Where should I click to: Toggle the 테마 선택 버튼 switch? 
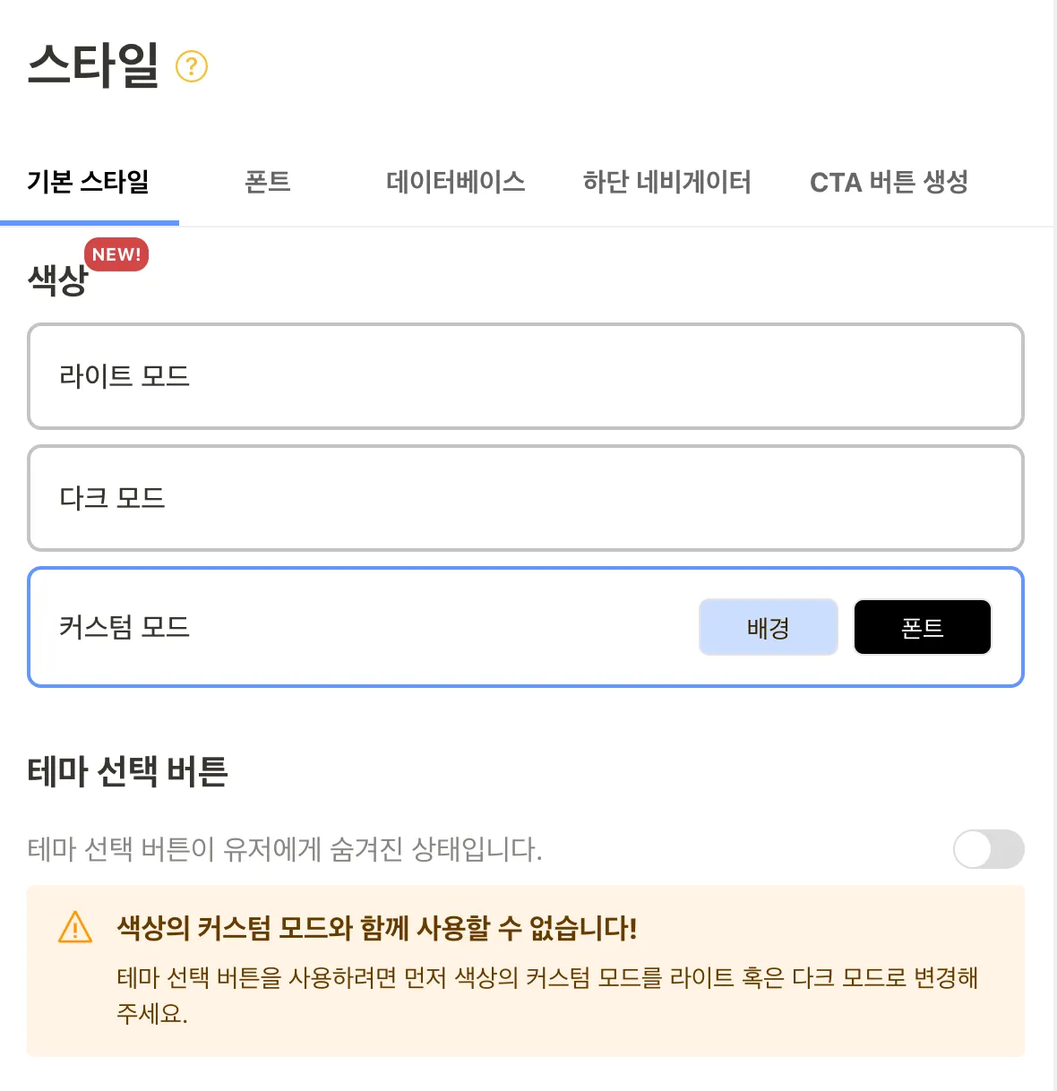(x=988, y=849)
